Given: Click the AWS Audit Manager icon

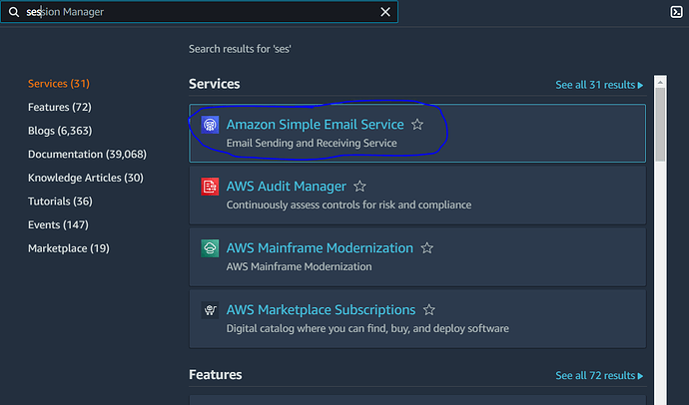Looking at the screenshot, I should click(x=210, y=187).
